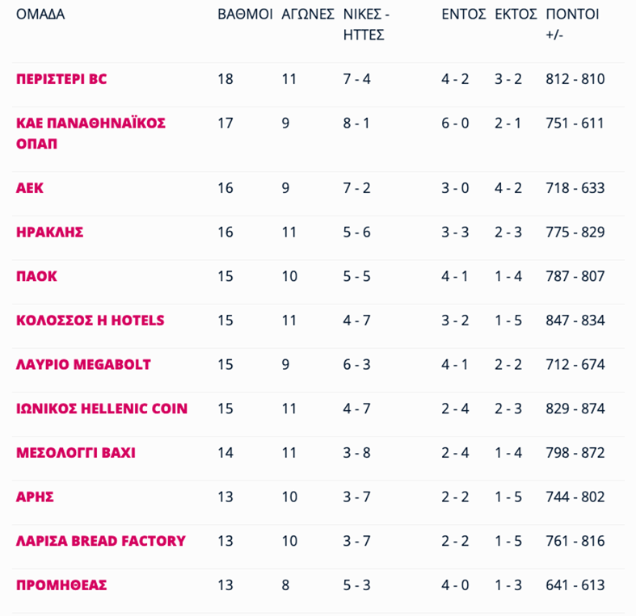Open ΛΑΡΙΣΑ BREAD FACTORY team link

pyautogui.click(x=101, y=541)
